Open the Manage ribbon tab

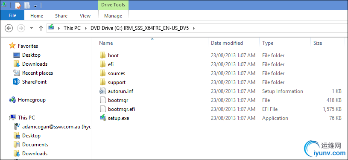113,16
